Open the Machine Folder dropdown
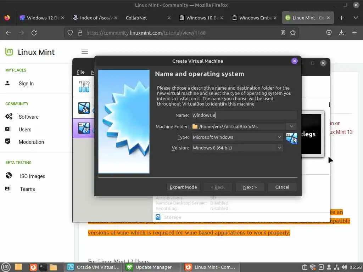The image size is (363, 272). 291,126
